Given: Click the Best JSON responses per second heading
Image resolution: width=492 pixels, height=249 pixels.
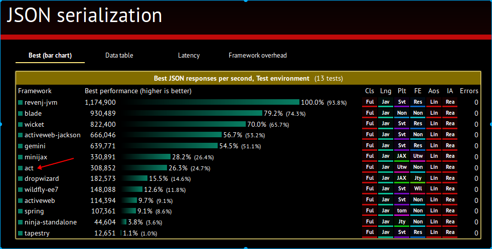Looking at the screenshot, I should (x=232, y=78).
